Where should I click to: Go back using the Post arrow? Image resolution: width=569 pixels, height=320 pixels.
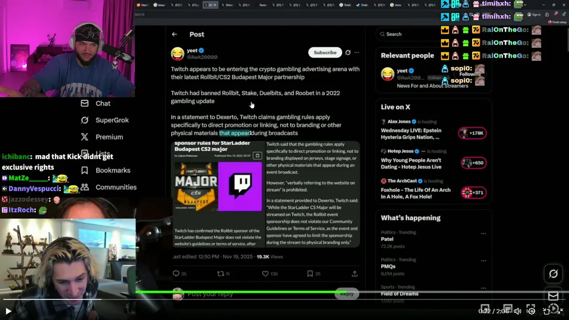pyautogui.click(x=174, y=34)
